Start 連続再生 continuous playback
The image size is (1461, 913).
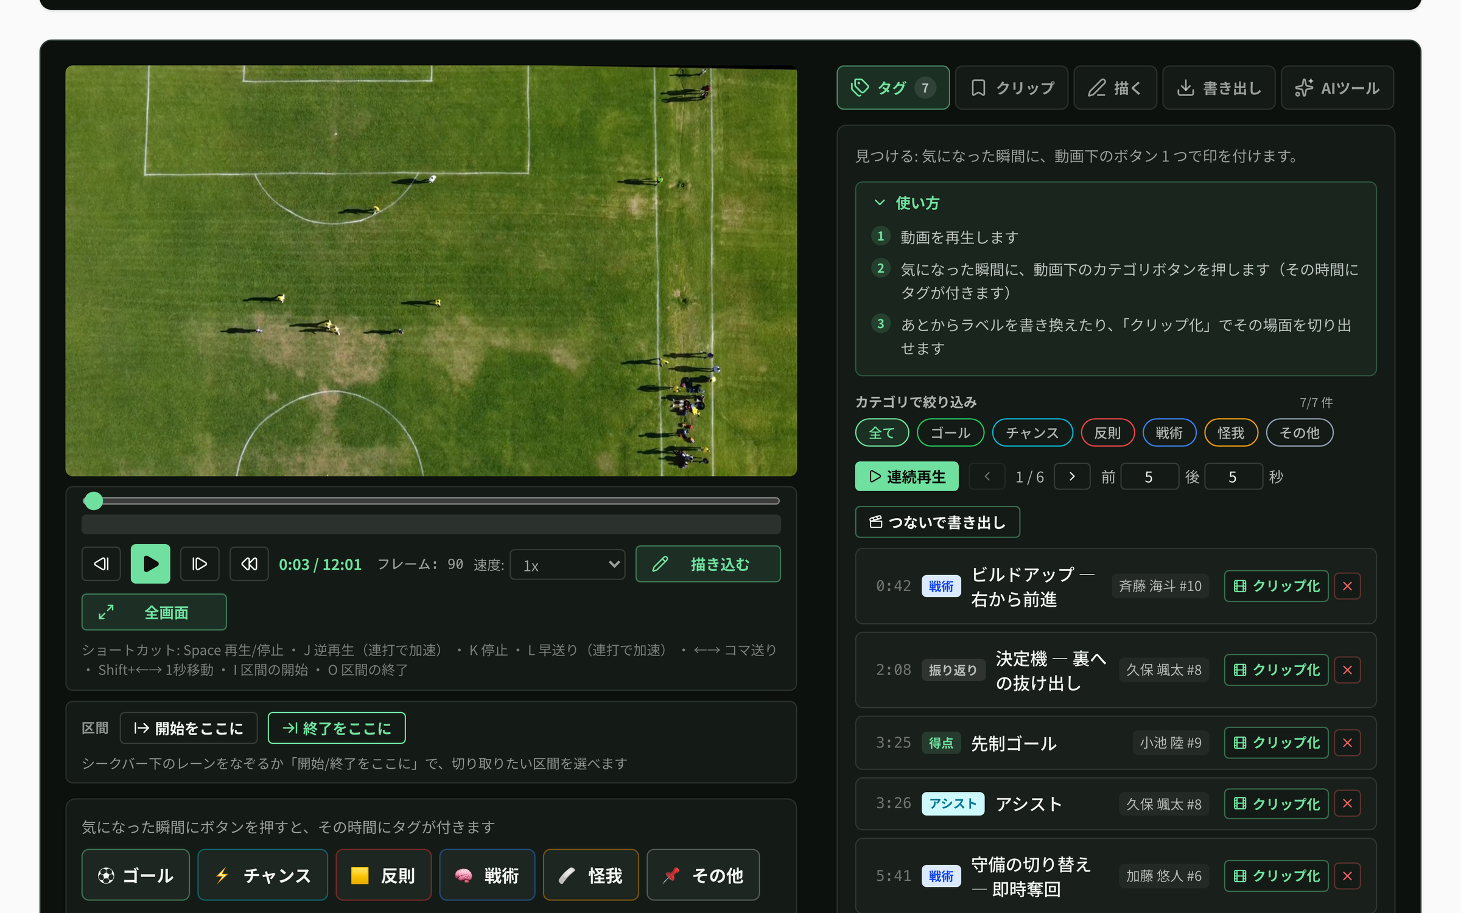tap(906, 477)
